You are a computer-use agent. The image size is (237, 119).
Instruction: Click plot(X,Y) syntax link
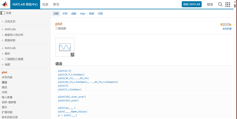pyautogui.click(x=65, y=71)
